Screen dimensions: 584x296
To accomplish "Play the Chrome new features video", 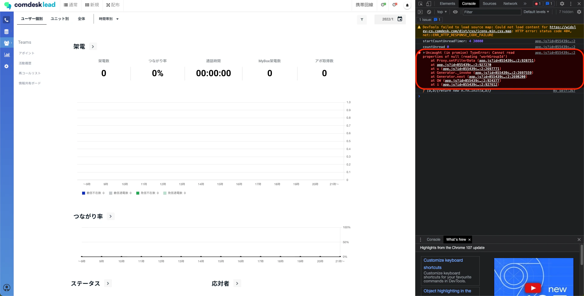I will (x=533, y=288).
